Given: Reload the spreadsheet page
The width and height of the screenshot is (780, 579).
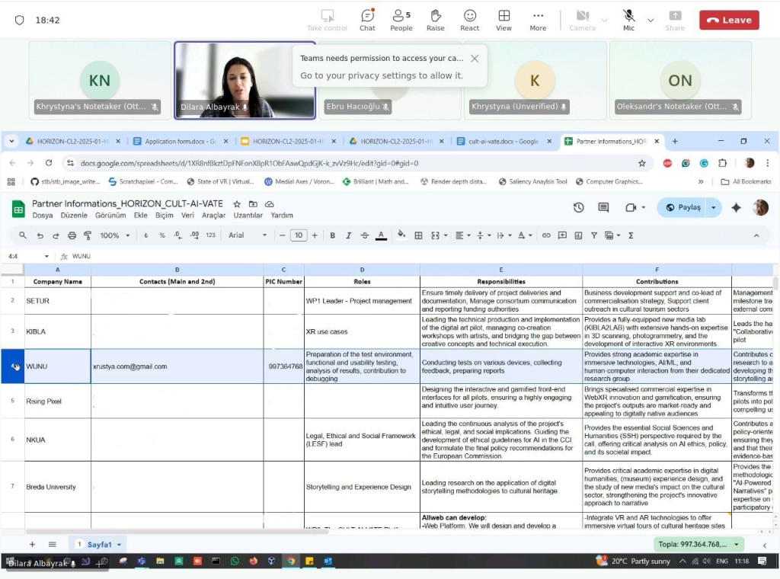Looking at the screenshot, I should [x=48, y=163].
